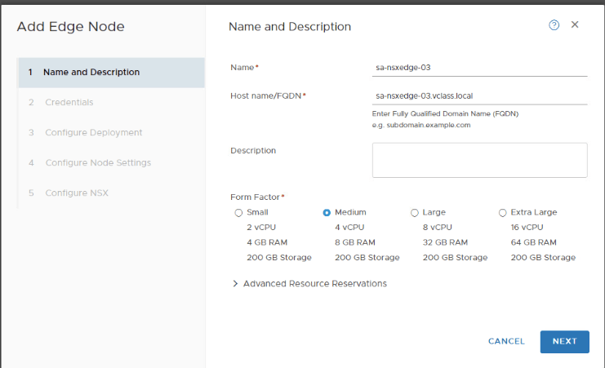
Task: Choose the Large form factor
Action: click(415, 213)
